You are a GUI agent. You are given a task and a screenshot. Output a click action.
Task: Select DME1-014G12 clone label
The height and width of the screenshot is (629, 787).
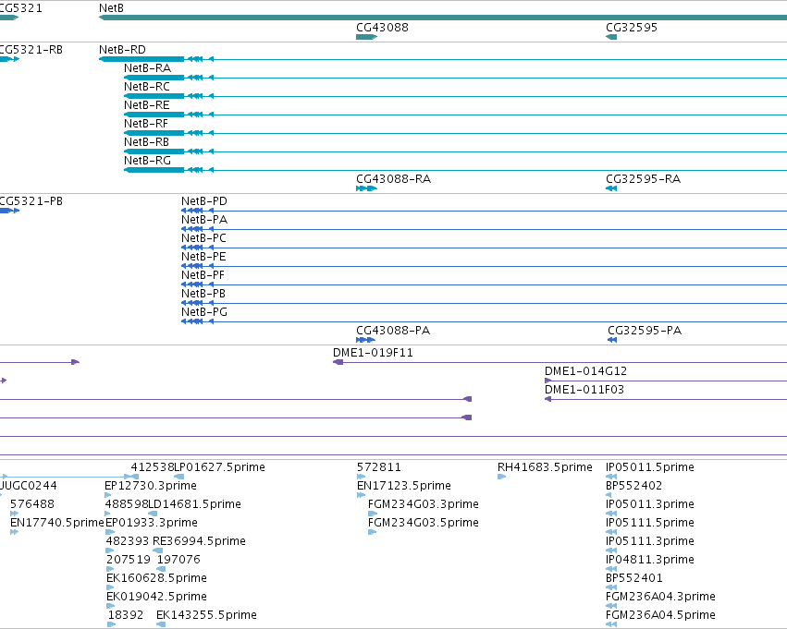[x=585, y=371]
